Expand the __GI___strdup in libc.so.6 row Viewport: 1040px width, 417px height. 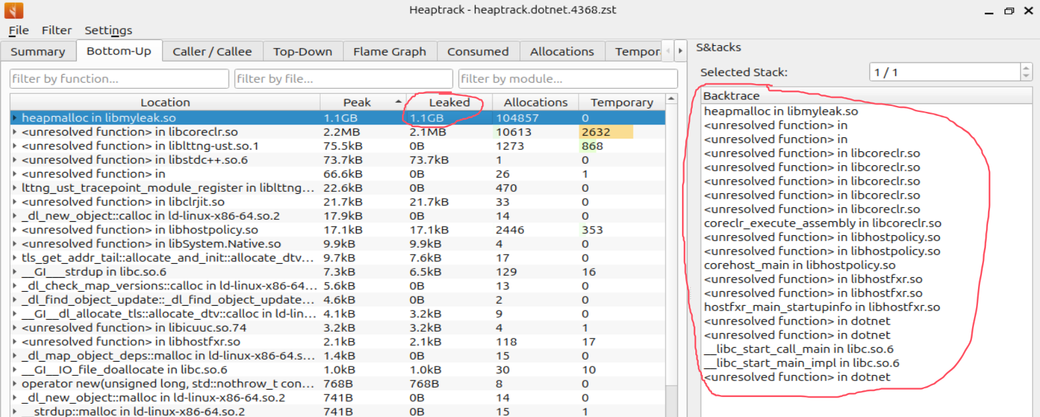(x=15, y=272)
